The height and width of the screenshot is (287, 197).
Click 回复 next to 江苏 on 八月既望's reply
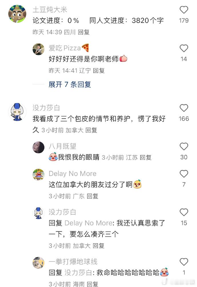coord(146,157)
